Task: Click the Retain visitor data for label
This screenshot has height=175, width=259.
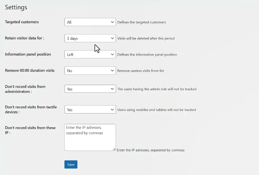Action: coord(24,38)
